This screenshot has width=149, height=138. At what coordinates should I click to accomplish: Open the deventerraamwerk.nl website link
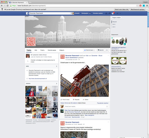coord(38,79)
